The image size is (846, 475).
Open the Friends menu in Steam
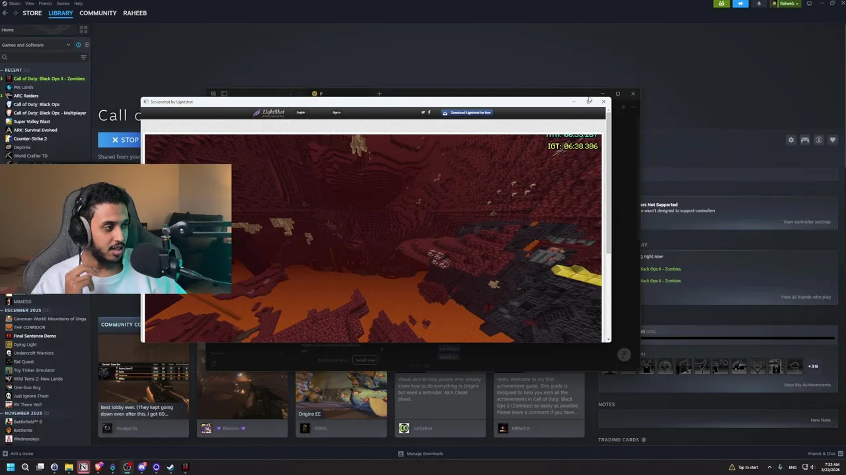[x=45, y=3]
